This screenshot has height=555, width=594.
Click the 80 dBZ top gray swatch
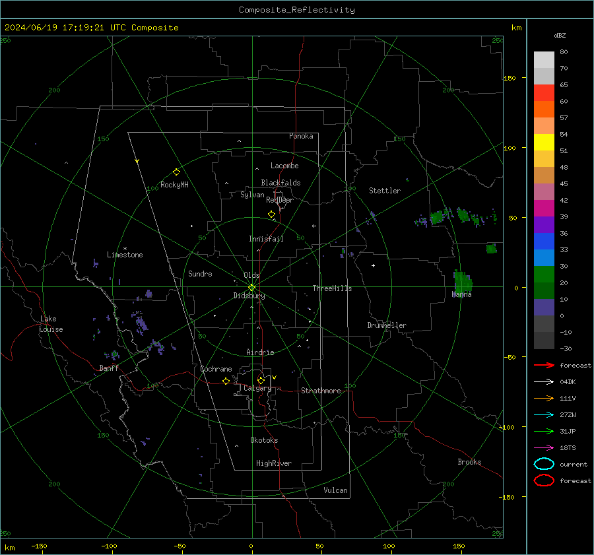click(544, 59)
